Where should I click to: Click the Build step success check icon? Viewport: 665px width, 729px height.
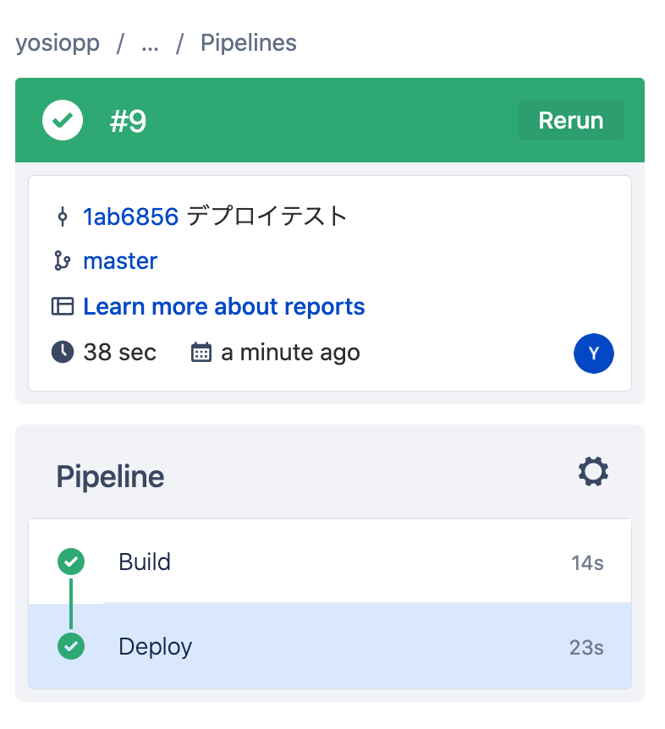71,561
